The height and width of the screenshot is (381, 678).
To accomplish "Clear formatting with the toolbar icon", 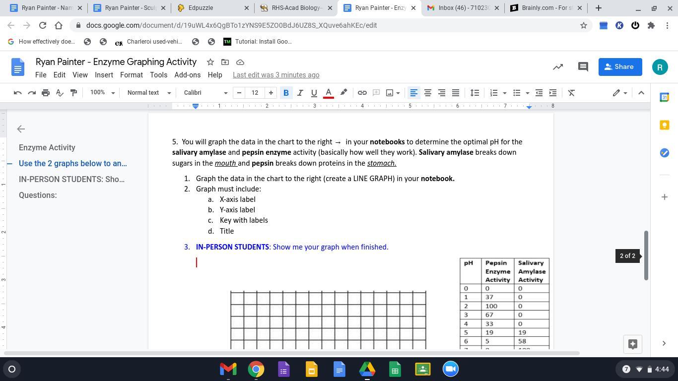I will click(x=571, y=93).
